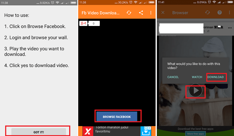This screenshot has width=234, height=136.
Task: Click the 'Download the best free apps' text
Action: (x=196, y=129)
